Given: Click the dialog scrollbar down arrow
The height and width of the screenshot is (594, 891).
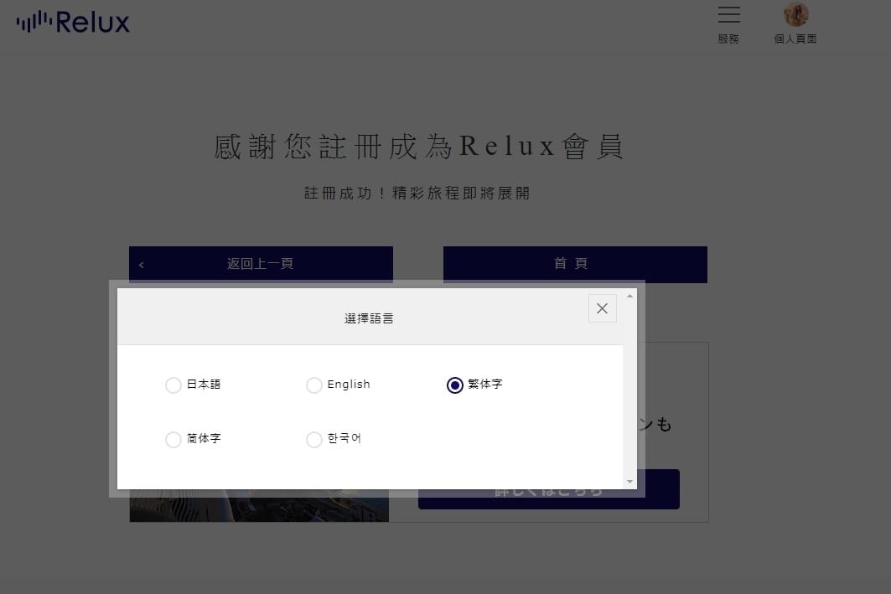Looking at the screenshot, I should (629, 482).
